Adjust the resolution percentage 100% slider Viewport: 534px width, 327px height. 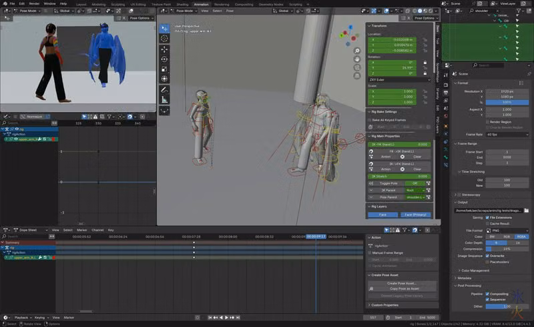(x=507, y=102)
